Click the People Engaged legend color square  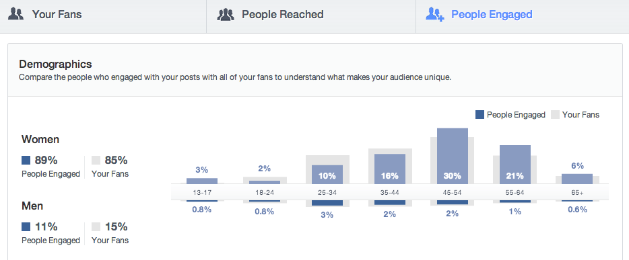click(479, 115)
